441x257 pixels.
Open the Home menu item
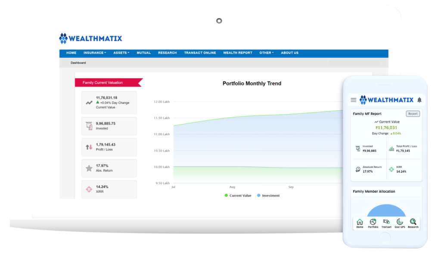71,53
